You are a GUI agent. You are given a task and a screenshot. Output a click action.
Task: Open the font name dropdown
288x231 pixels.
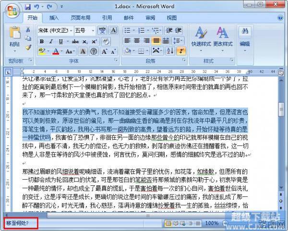click(x=71, y=30)
